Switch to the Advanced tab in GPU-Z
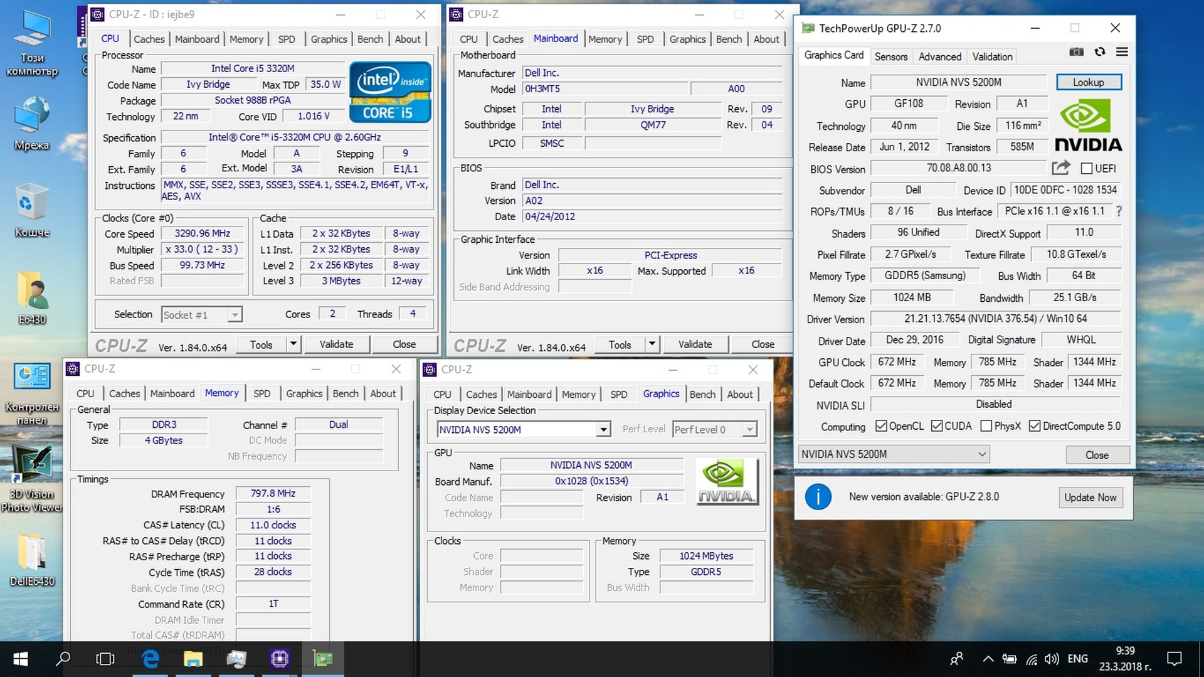1204x677 pixels. tap(939, 56)
